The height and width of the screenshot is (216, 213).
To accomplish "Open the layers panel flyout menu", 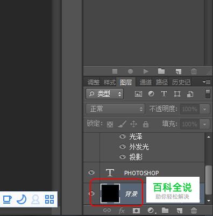I will pyautogui.click(x=207, y=82).
